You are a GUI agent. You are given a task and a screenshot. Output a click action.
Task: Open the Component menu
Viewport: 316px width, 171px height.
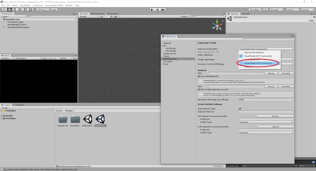pos(38,5)
